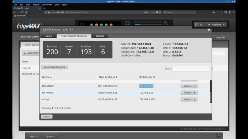Screen dimensions: 248x139
Task: Open the Bookmarks menu
Action: (47, 5)
